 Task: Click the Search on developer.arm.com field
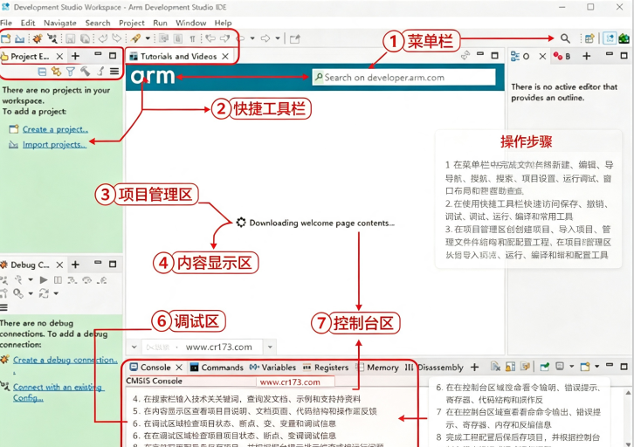click(x=404, y=77)
